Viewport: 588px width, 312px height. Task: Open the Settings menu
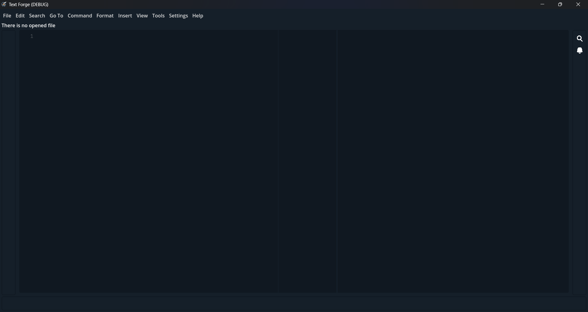(x=179, y=16)
